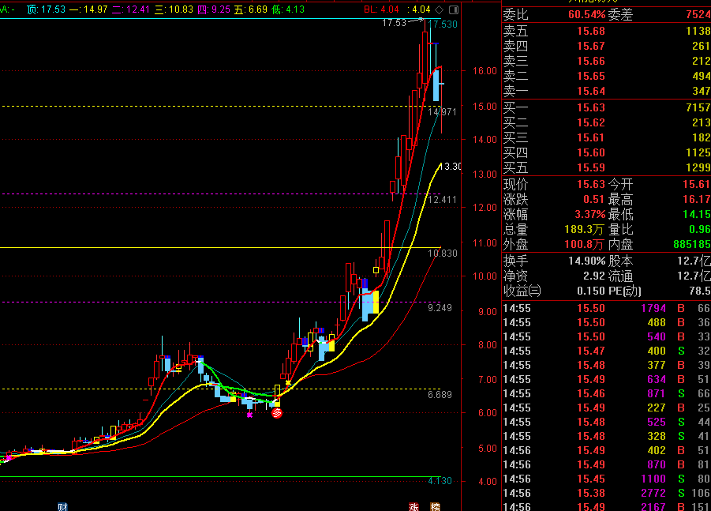Click the BL: 4.04 indicator readout
711x511 pixels.
pos(381,9)
